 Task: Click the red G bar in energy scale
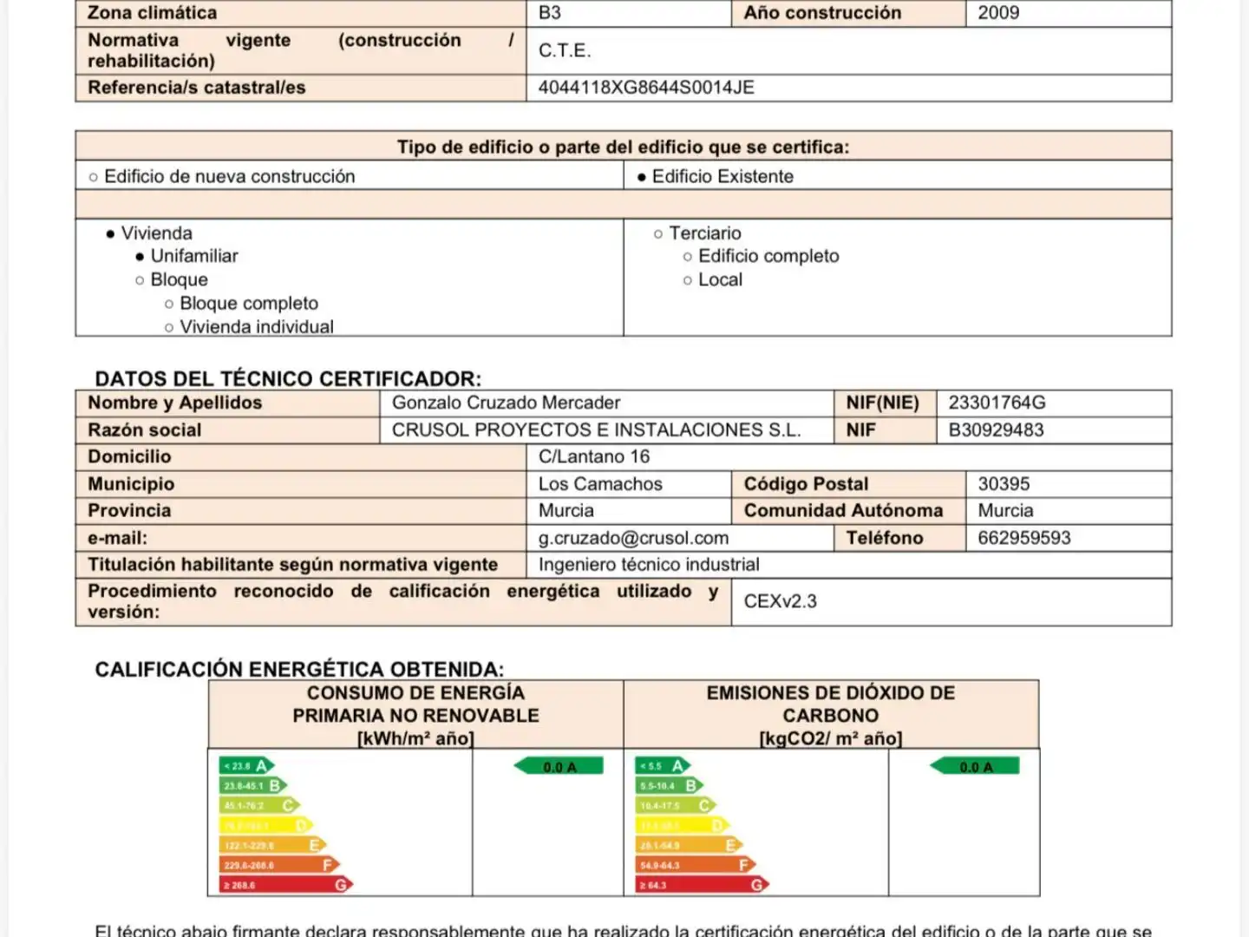(287, 885)
